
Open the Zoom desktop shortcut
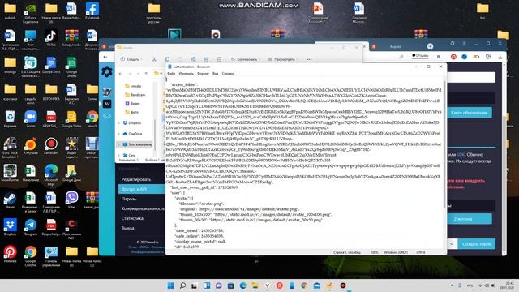[31, 119]
